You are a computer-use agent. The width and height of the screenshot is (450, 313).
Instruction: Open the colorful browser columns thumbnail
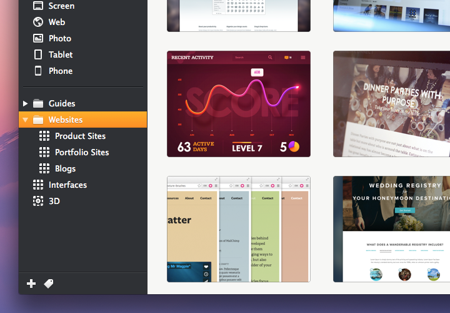click(x=239, y=229)
